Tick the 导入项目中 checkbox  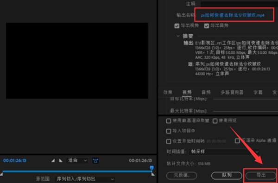(x=169, y=131)
